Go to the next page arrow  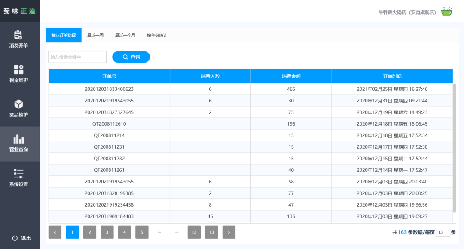pos(229,232)
